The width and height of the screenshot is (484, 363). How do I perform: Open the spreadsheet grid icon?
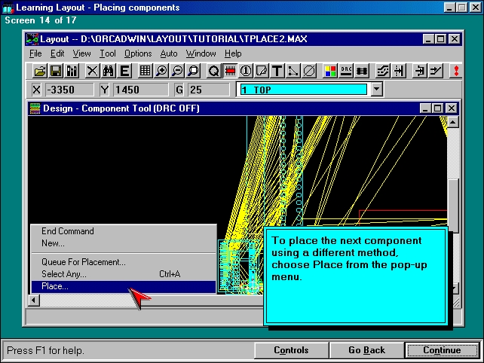[x=146, y=71]
